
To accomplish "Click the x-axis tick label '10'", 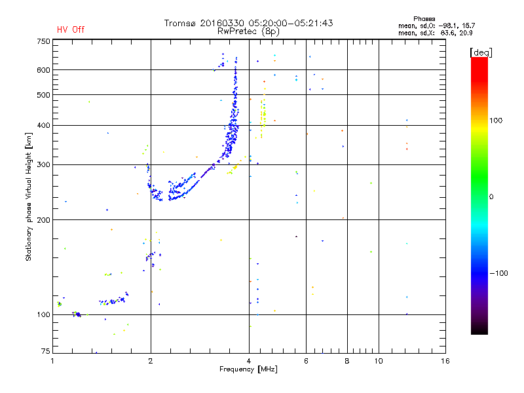I will click(x=379, y=362).
